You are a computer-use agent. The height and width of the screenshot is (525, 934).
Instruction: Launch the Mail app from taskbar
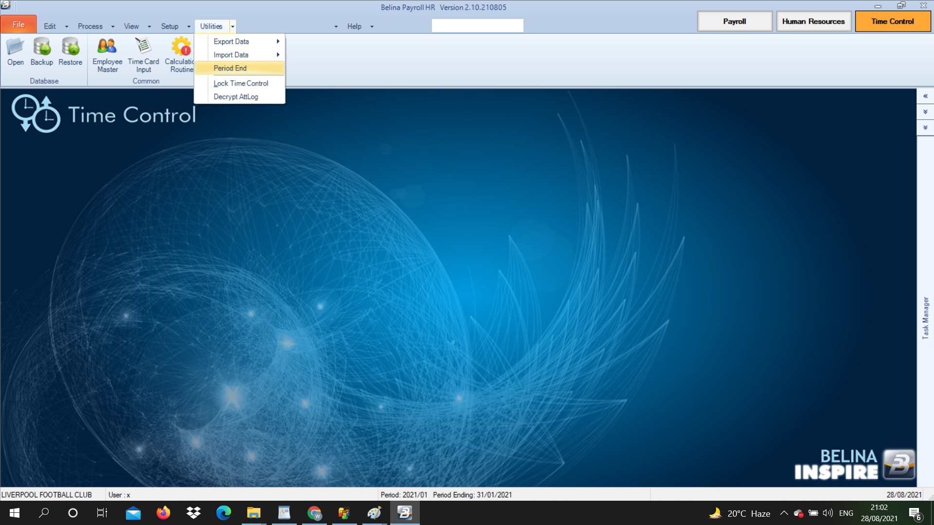pyautogui.click(x=133, y=513)
